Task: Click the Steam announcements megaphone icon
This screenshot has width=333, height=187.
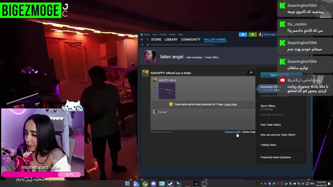Action: tap(243, 34)
